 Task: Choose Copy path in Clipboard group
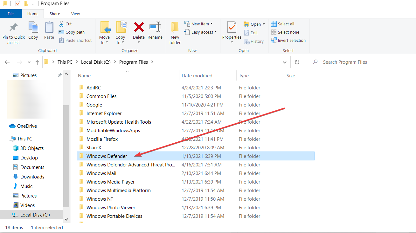coord(72,32)
